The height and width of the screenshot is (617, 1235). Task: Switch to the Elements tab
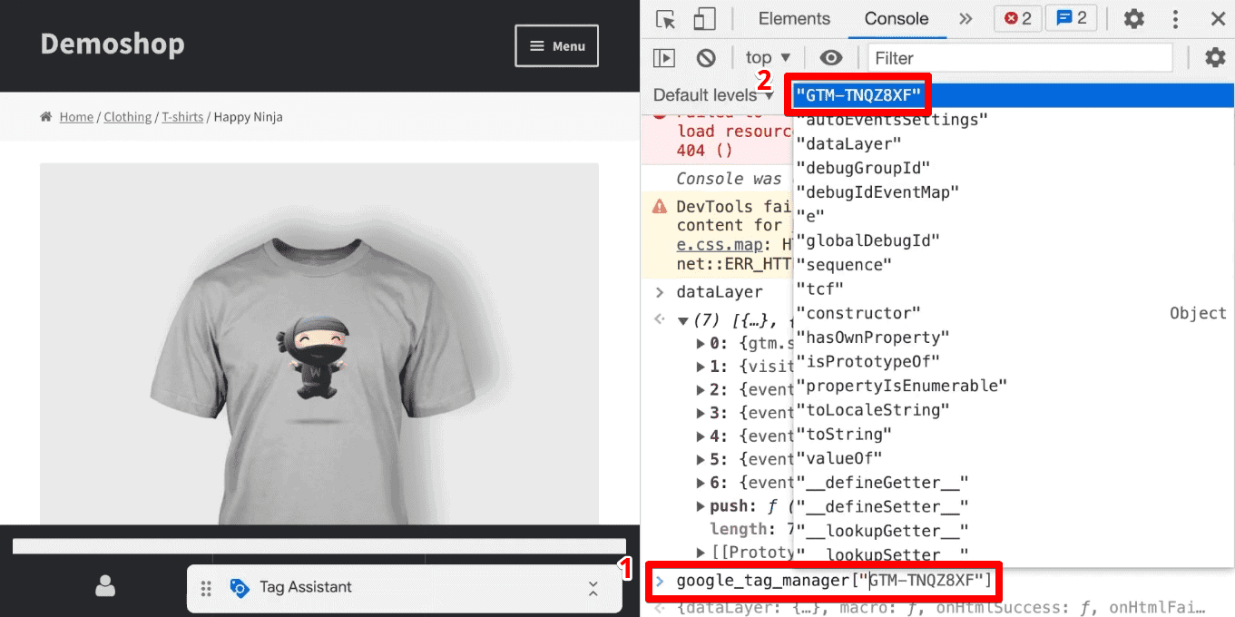pyautogui.click(x=793, y=18)
